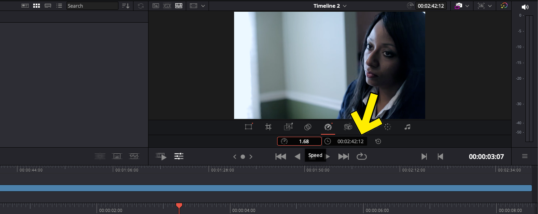Click the speed value 1.68 field
The width and height of the screenshot is (538, 214).
299,141
